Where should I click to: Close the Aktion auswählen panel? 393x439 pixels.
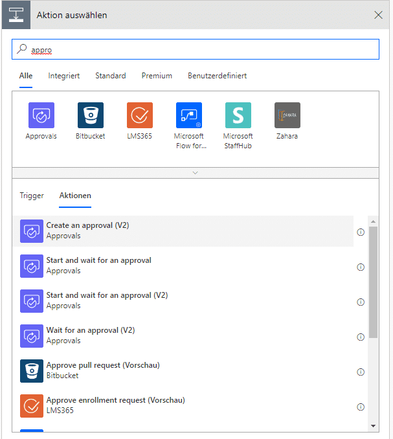point(378,15)
